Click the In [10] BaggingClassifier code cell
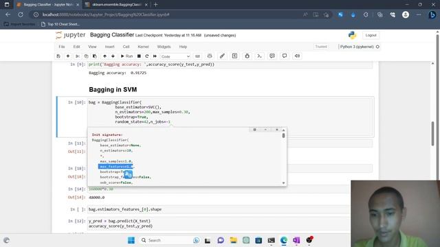440x247 pixels. click(230, 117)
